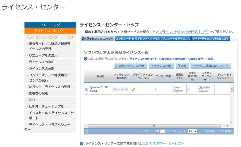Jump to the first page arrow
The height and width of the screenshot is (147, 241).
136,131
